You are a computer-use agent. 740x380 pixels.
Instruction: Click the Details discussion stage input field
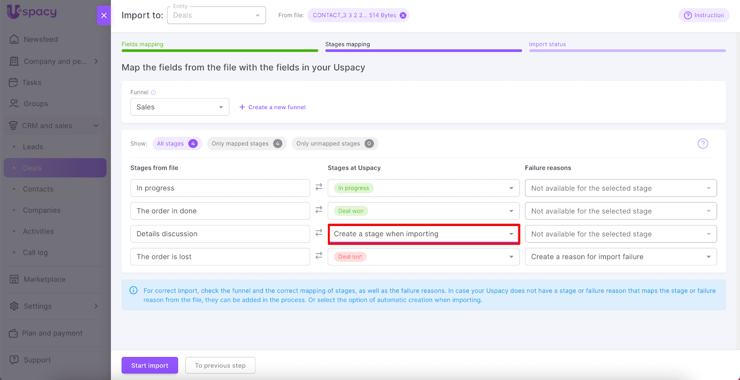220,234
